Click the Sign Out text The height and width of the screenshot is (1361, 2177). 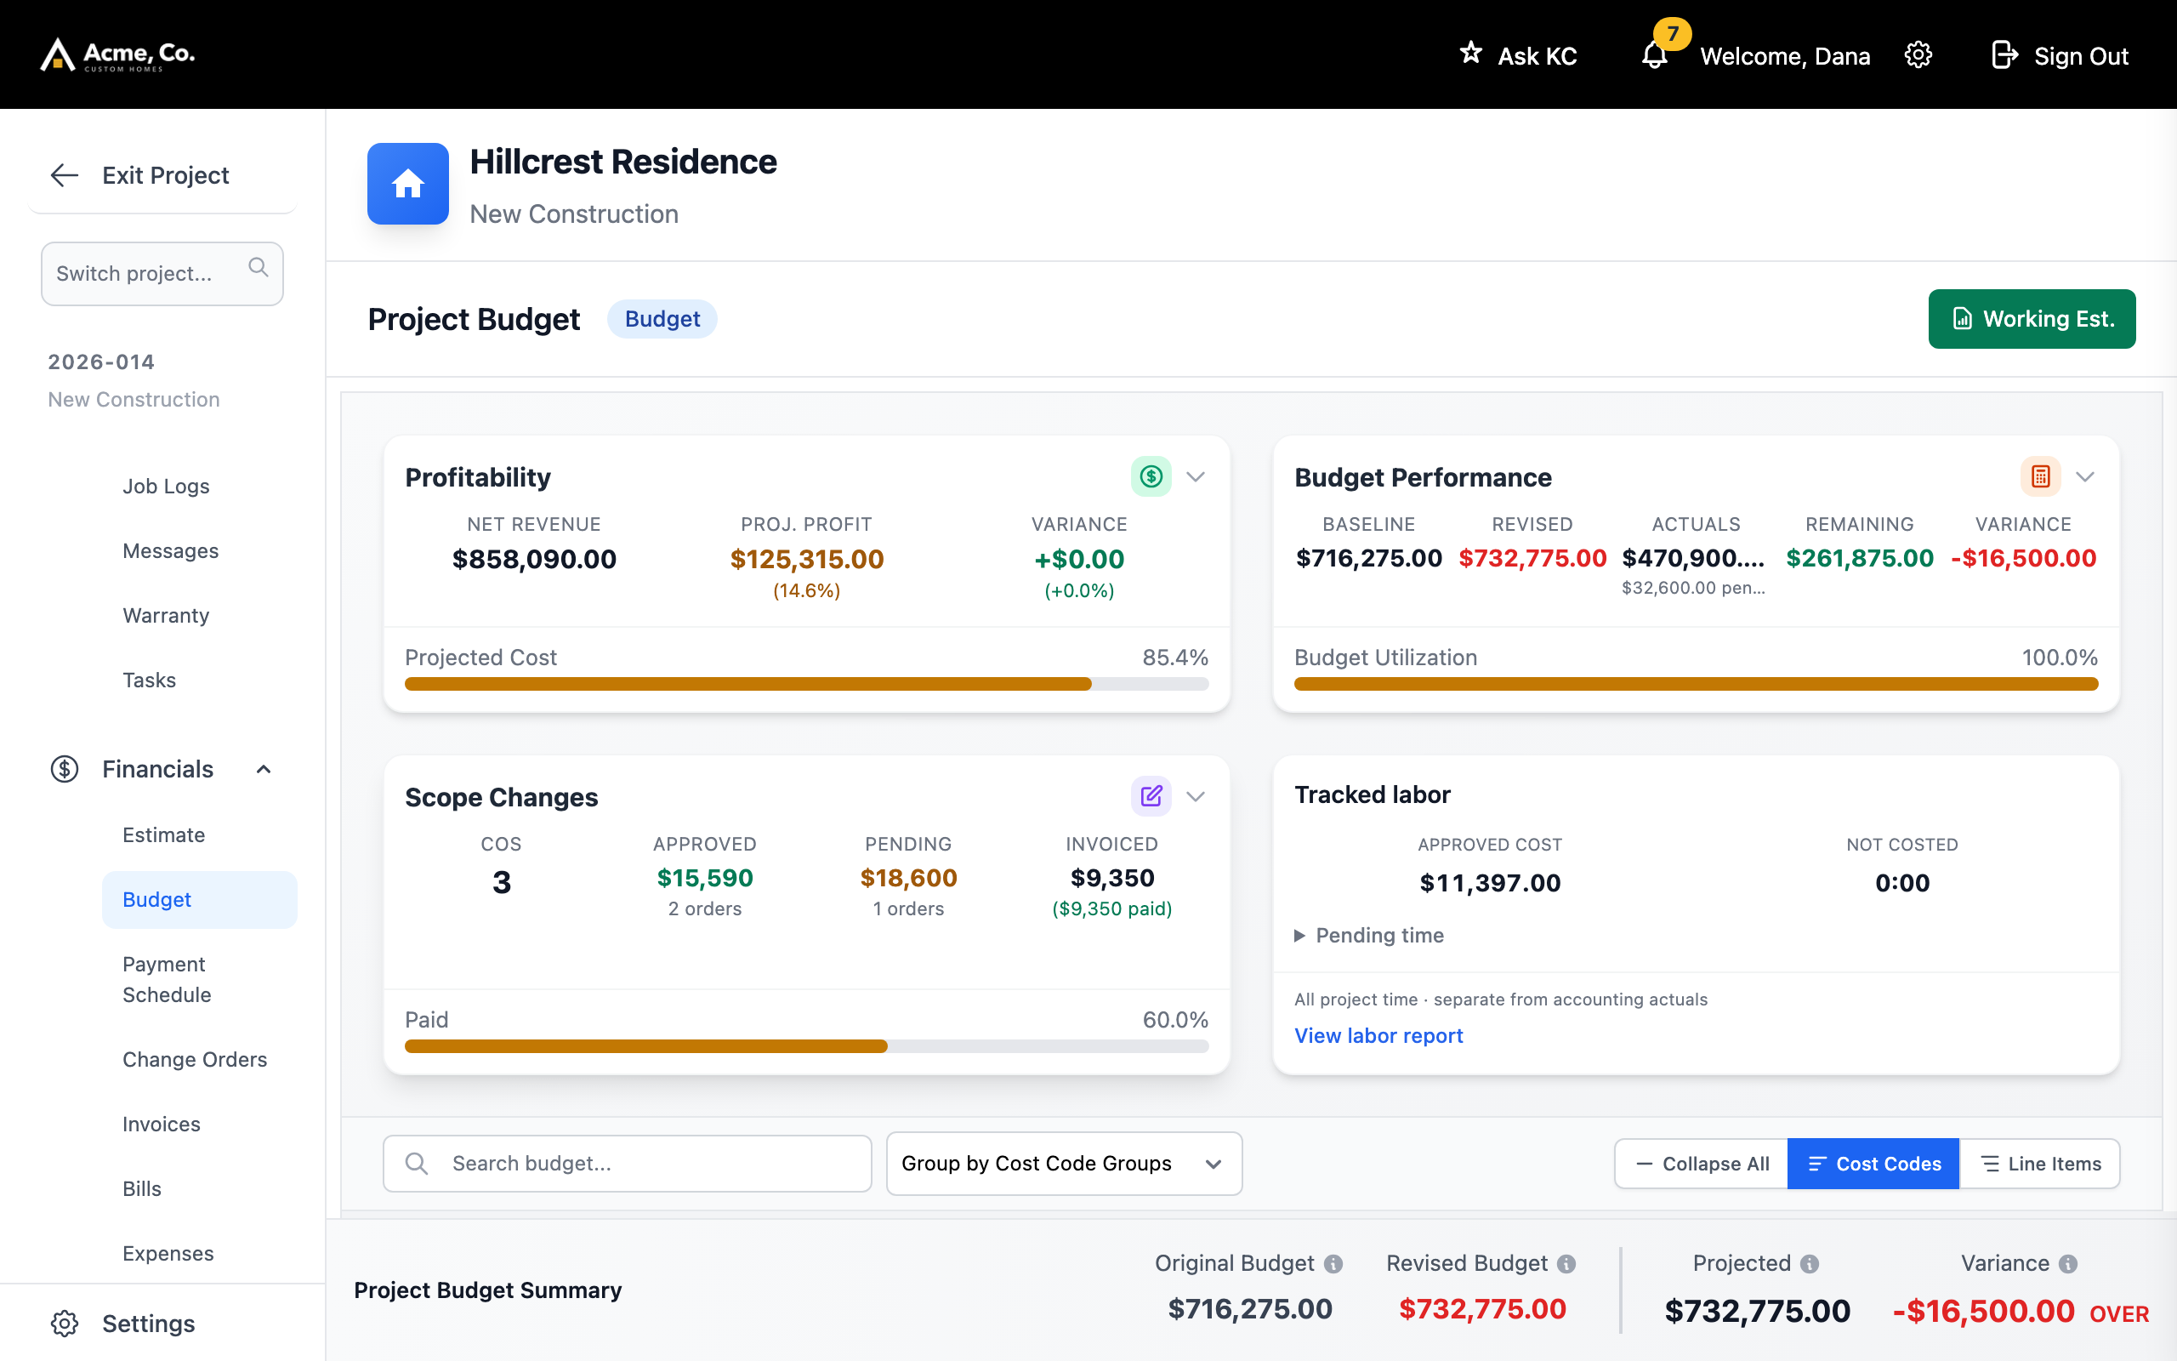[x=2081, y=56]
